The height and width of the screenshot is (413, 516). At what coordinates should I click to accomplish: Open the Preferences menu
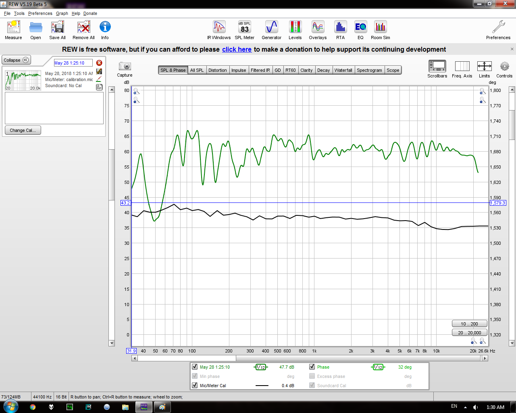point(40,13)
